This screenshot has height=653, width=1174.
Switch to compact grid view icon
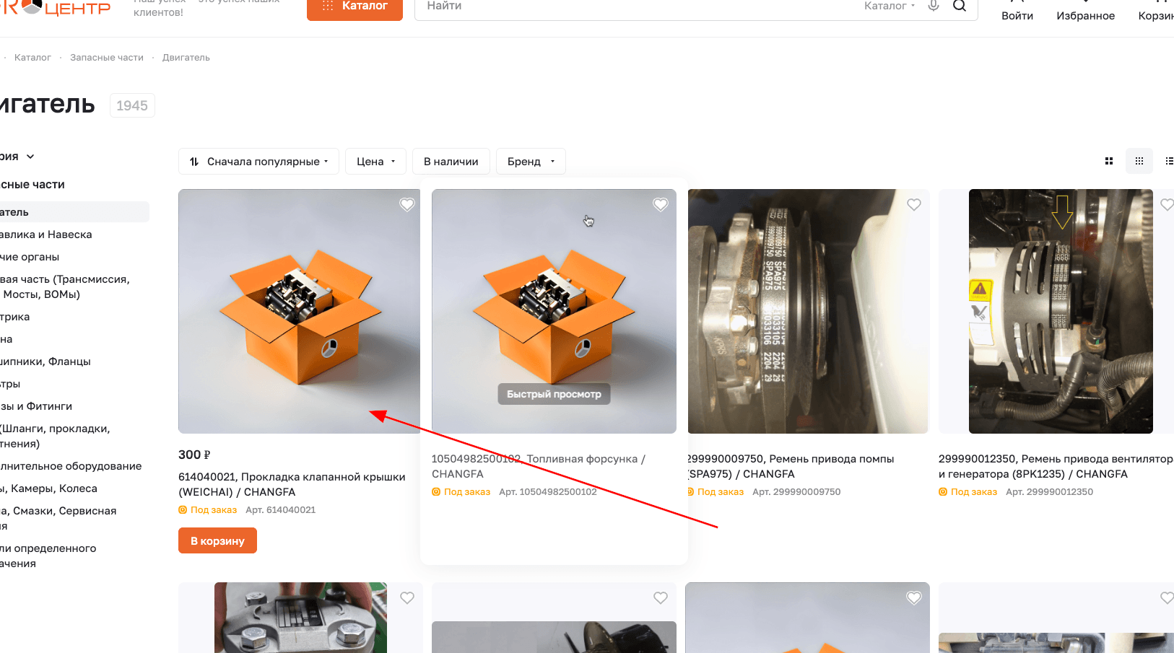(1139, 161)
